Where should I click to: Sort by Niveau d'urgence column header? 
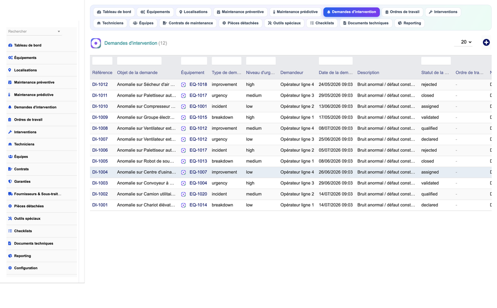[x=261, y=73]
